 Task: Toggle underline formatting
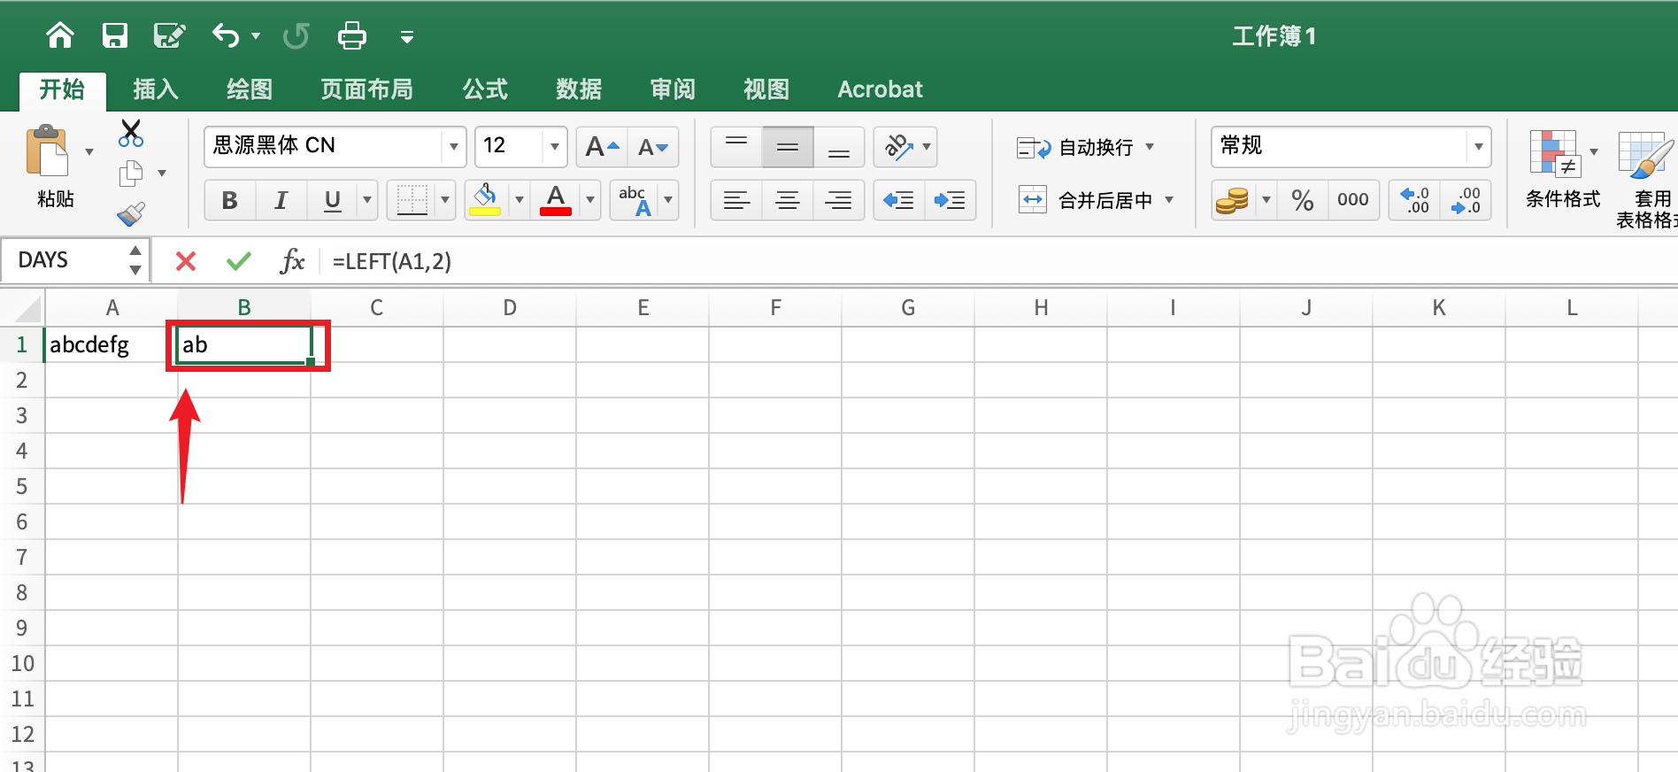333,200
